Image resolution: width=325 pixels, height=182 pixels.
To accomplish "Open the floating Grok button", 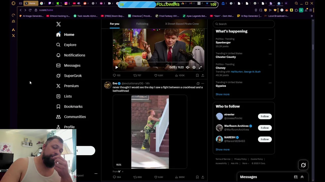I will (303, 165).
